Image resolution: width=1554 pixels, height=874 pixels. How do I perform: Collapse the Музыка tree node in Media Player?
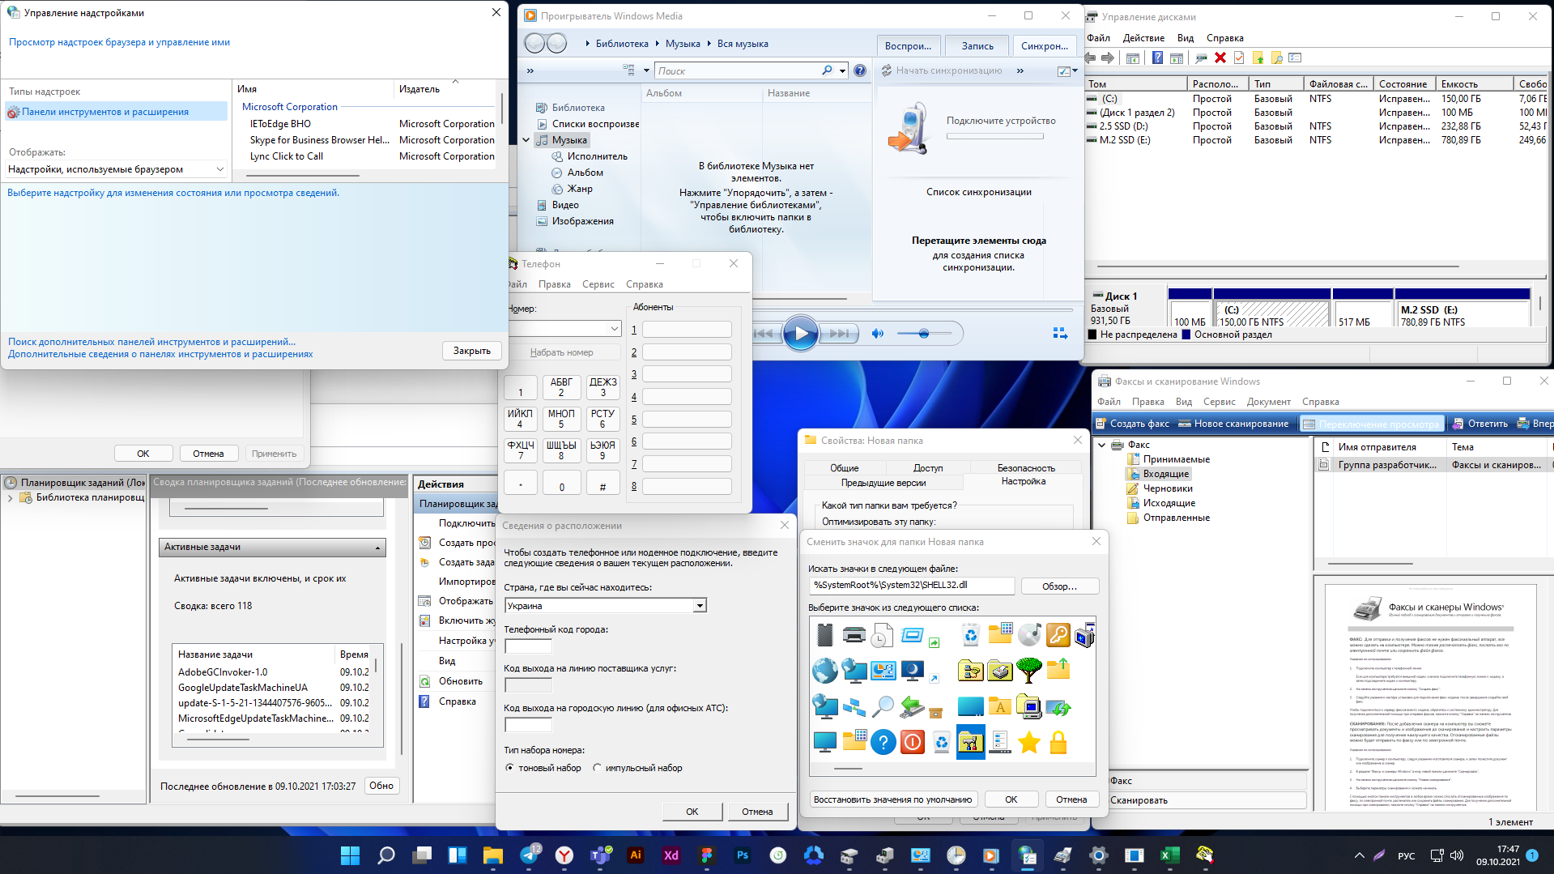tap(526, 140)
